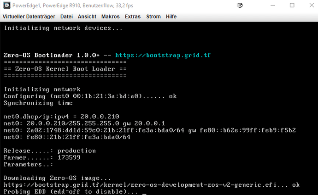Screen dimensions: 318x195
Task: Minimize the PowerEdge1 console window
Action: [x=273, y=5]
